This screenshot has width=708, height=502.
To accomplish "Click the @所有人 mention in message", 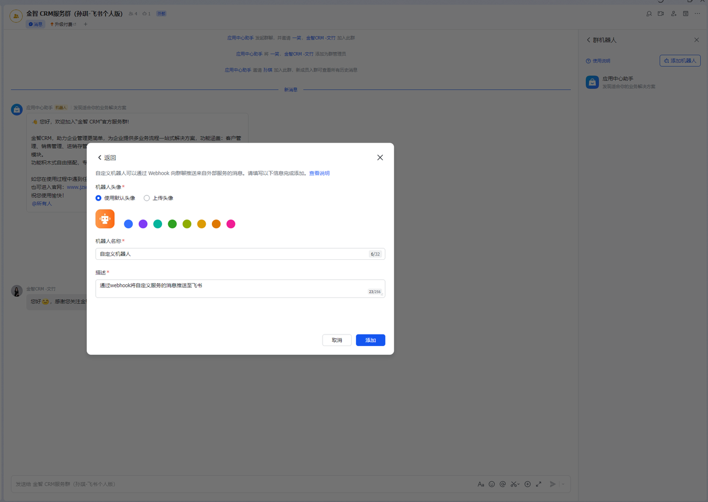I will point(41,203).
